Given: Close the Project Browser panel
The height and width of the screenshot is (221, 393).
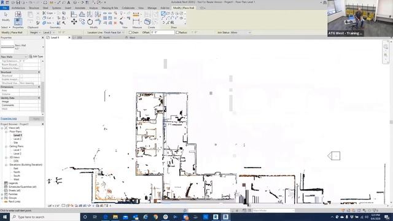Looking at the screenshot, I should coord(42,124).
